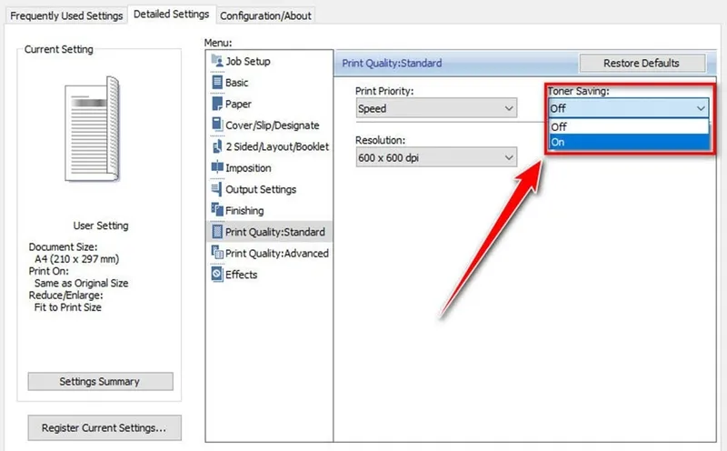This screenshot has width=727, height=451.
Task: Choose Off option in Toner Saving list
Action: [x=628, y=127]
